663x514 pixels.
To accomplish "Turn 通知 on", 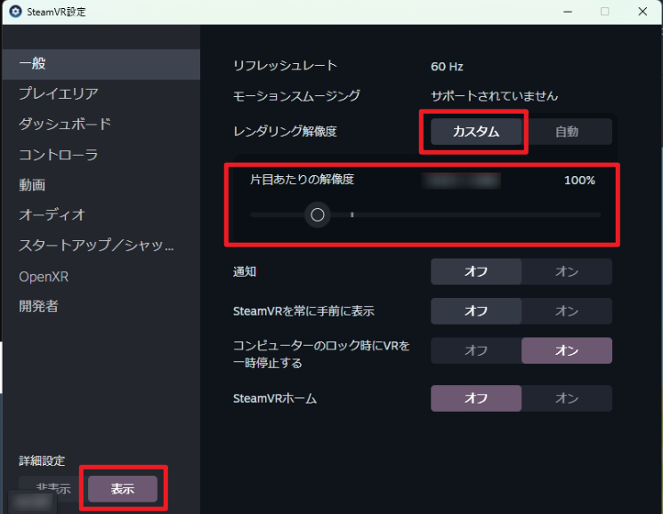I will (x=567, y=271).
